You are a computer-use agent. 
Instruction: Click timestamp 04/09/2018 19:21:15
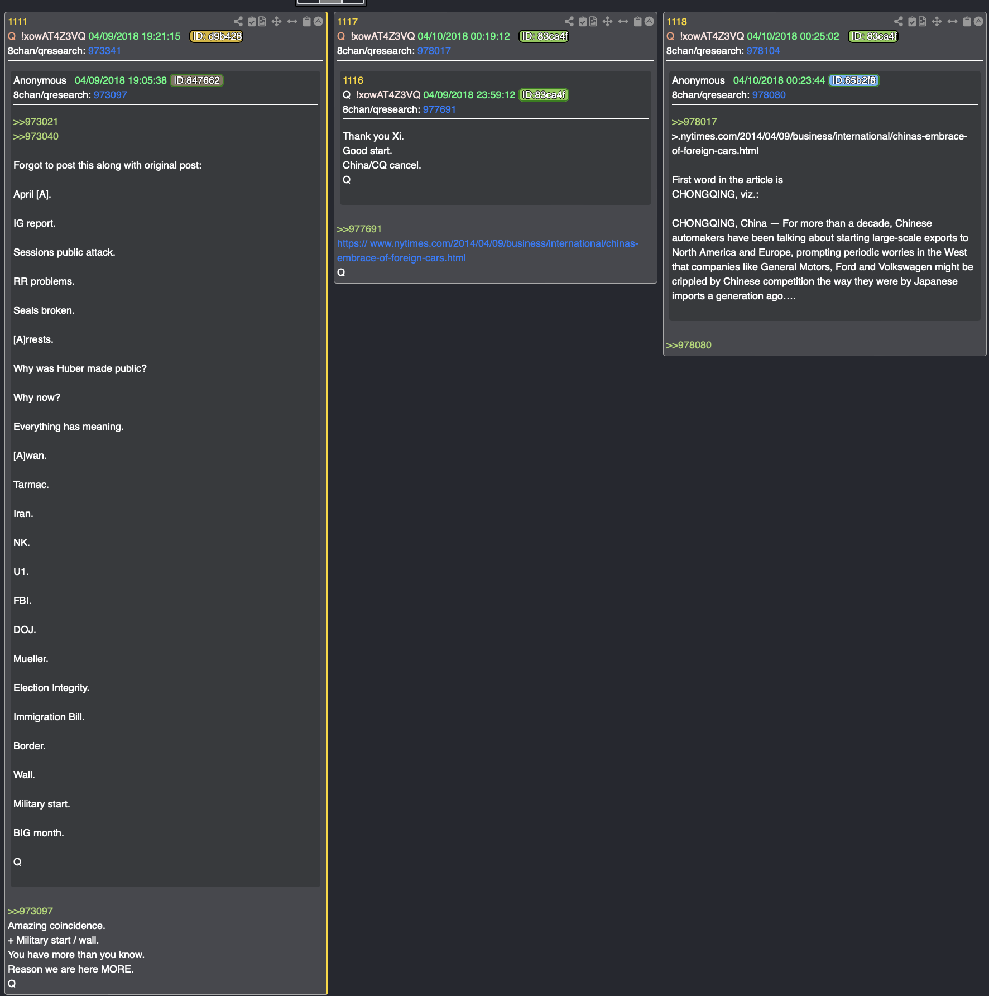click(x=135, y=36)
